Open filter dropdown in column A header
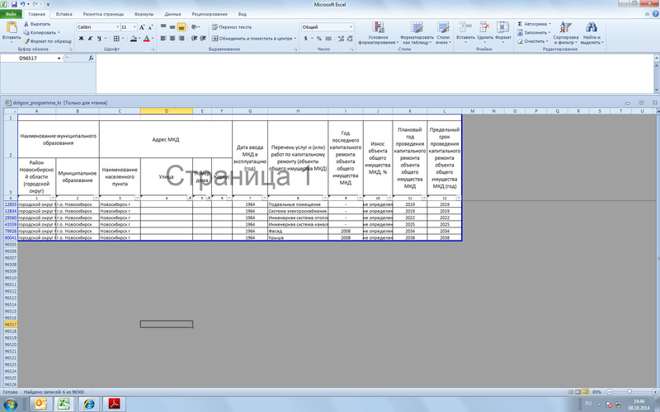 coord(53,199)
